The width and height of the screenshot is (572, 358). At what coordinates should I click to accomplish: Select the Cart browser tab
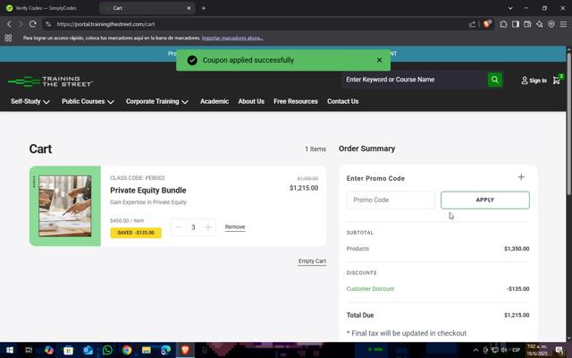pyautogui.click(x=146, y=8)
